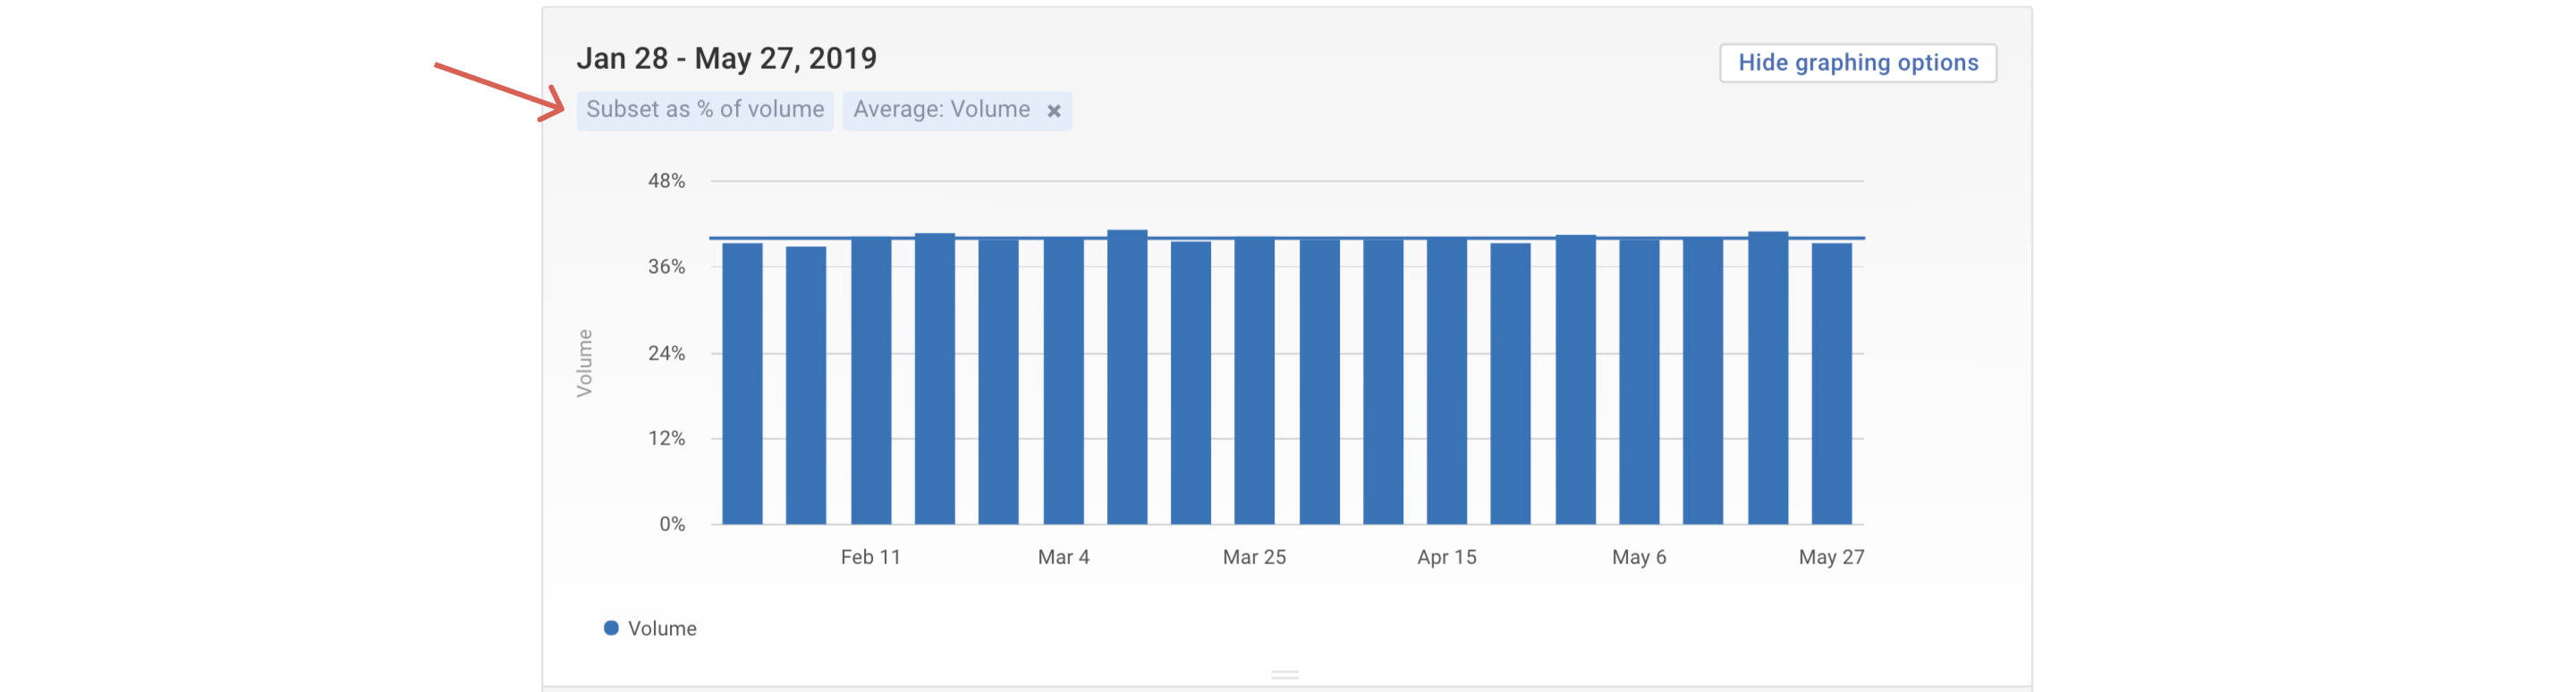This screenshot has height=692, width=2576.
Task: Select the Apr 15 bar
Action: pyautogui.click(x=1446, y=380)
